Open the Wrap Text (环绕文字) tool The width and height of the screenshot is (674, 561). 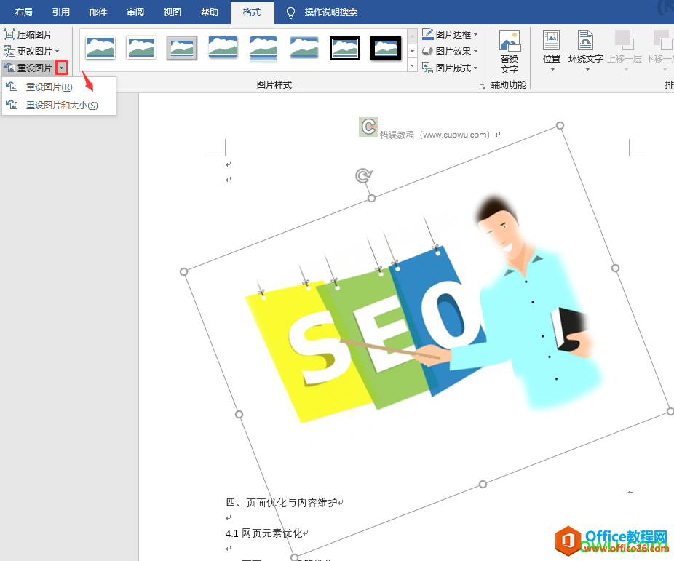point(585,42)
